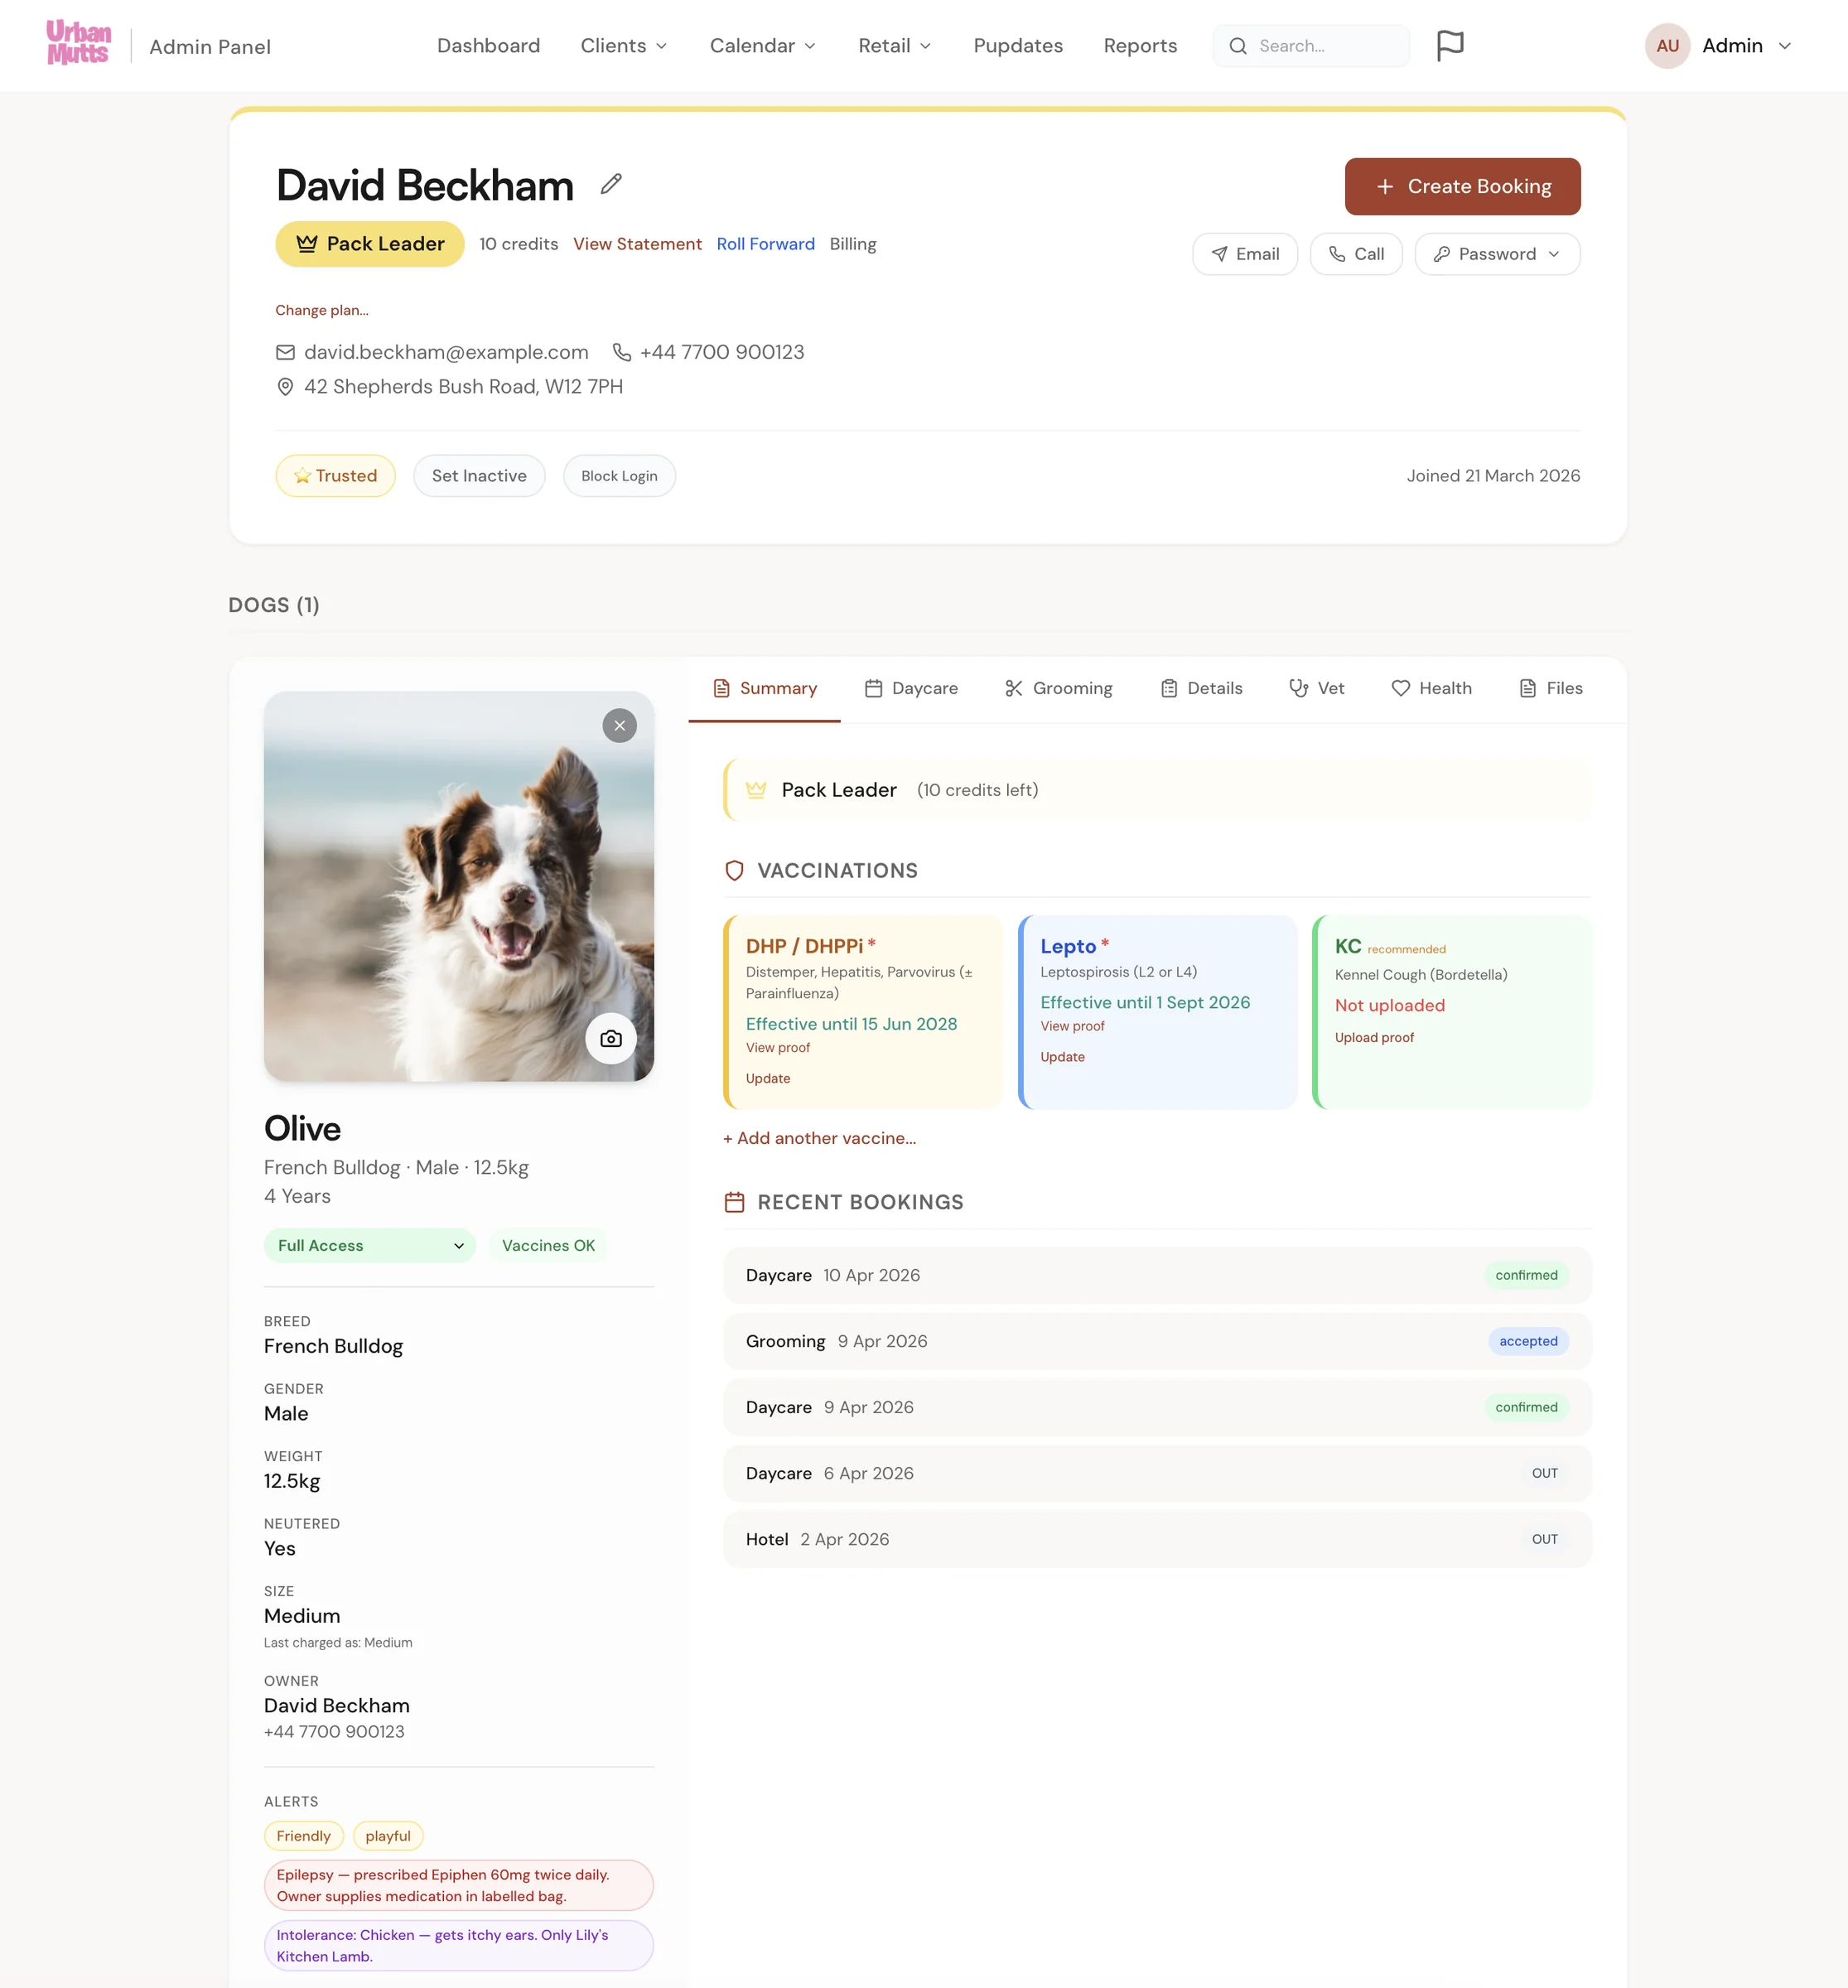Click owner name David Beckham in sidebar
The width and height of the screenshot is (1848, 1988).
pyautogui.click(x=337, y=1705)
